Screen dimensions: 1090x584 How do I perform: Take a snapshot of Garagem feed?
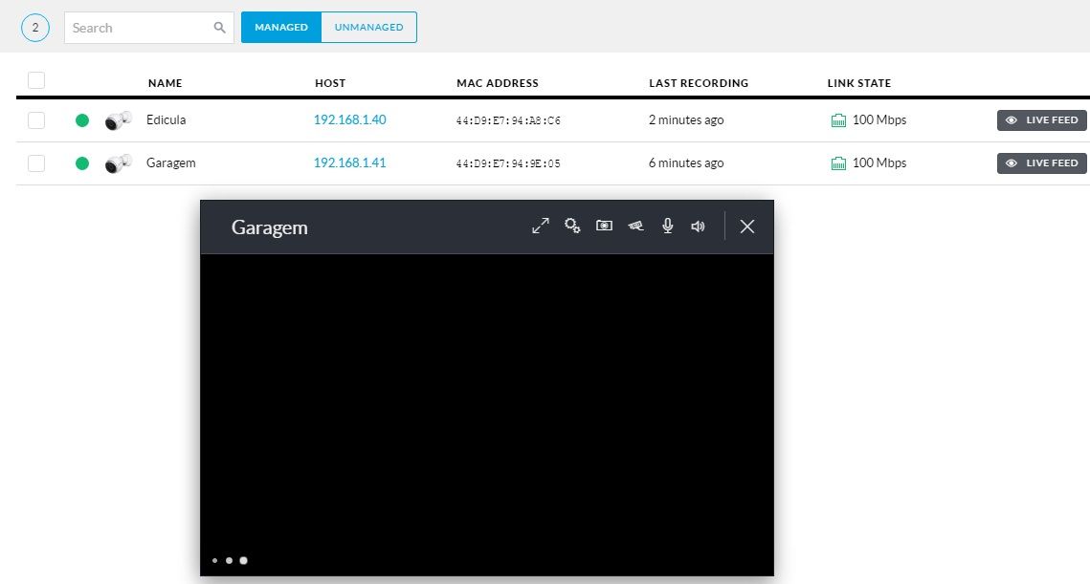(604, 226)
